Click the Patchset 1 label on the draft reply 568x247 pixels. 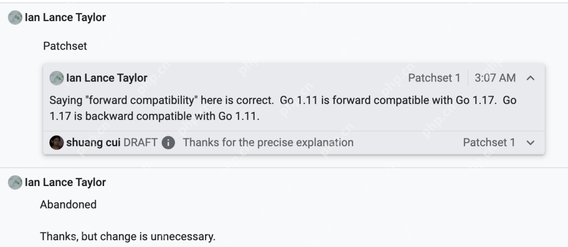pyautogui.click(x=489, y=142)
